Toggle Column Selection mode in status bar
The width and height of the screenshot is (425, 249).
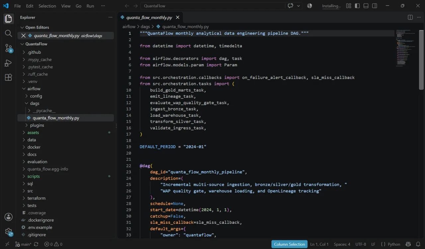click(290, 244)
